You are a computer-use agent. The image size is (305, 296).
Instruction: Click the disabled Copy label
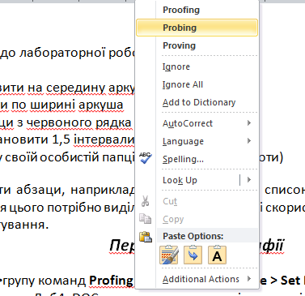[173, 219]
